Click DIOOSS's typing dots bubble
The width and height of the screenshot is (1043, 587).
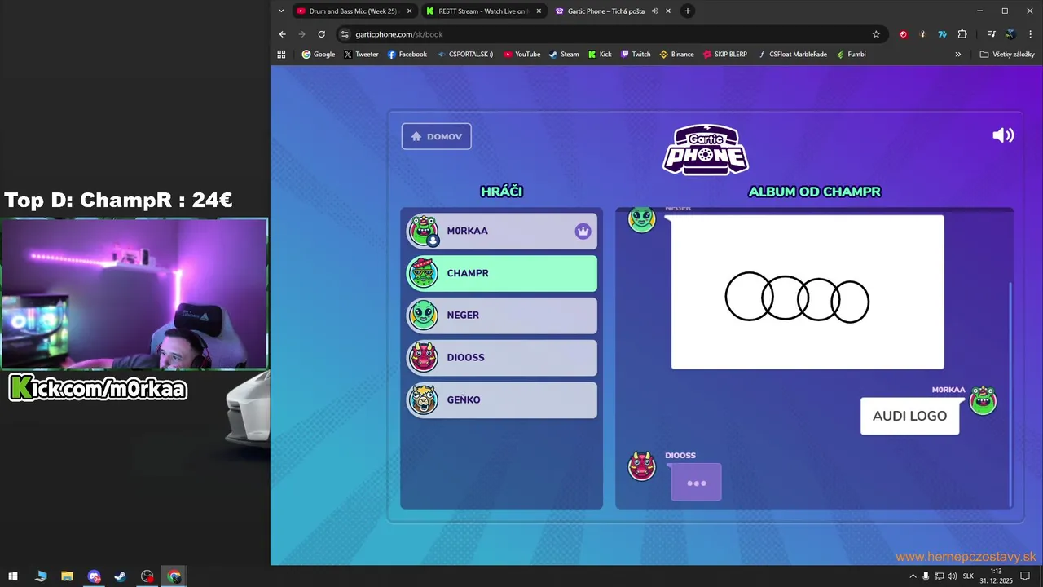tap(696, 482)
